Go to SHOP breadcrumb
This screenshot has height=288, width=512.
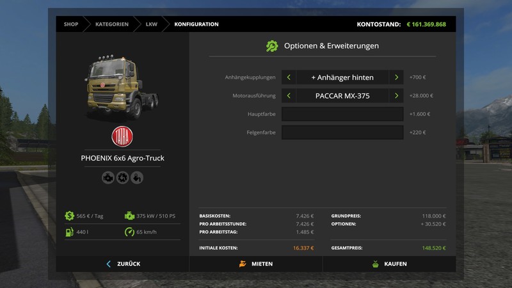click(70, 24)
